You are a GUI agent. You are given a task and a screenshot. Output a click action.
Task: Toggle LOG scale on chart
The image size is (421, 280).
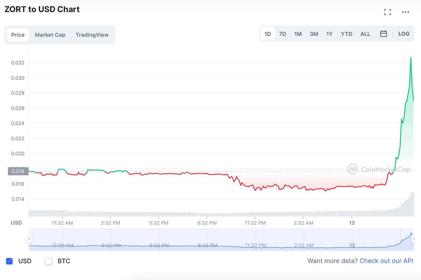pyautogui.click(x=404, y=34)
